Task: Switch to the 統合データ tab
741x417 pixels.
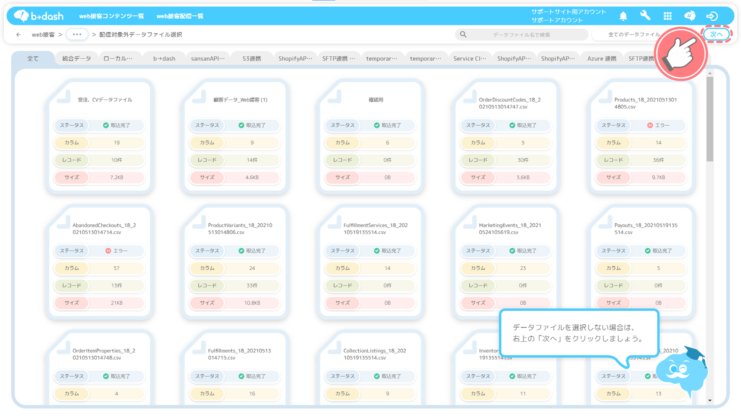Action: tap(77, 59)
